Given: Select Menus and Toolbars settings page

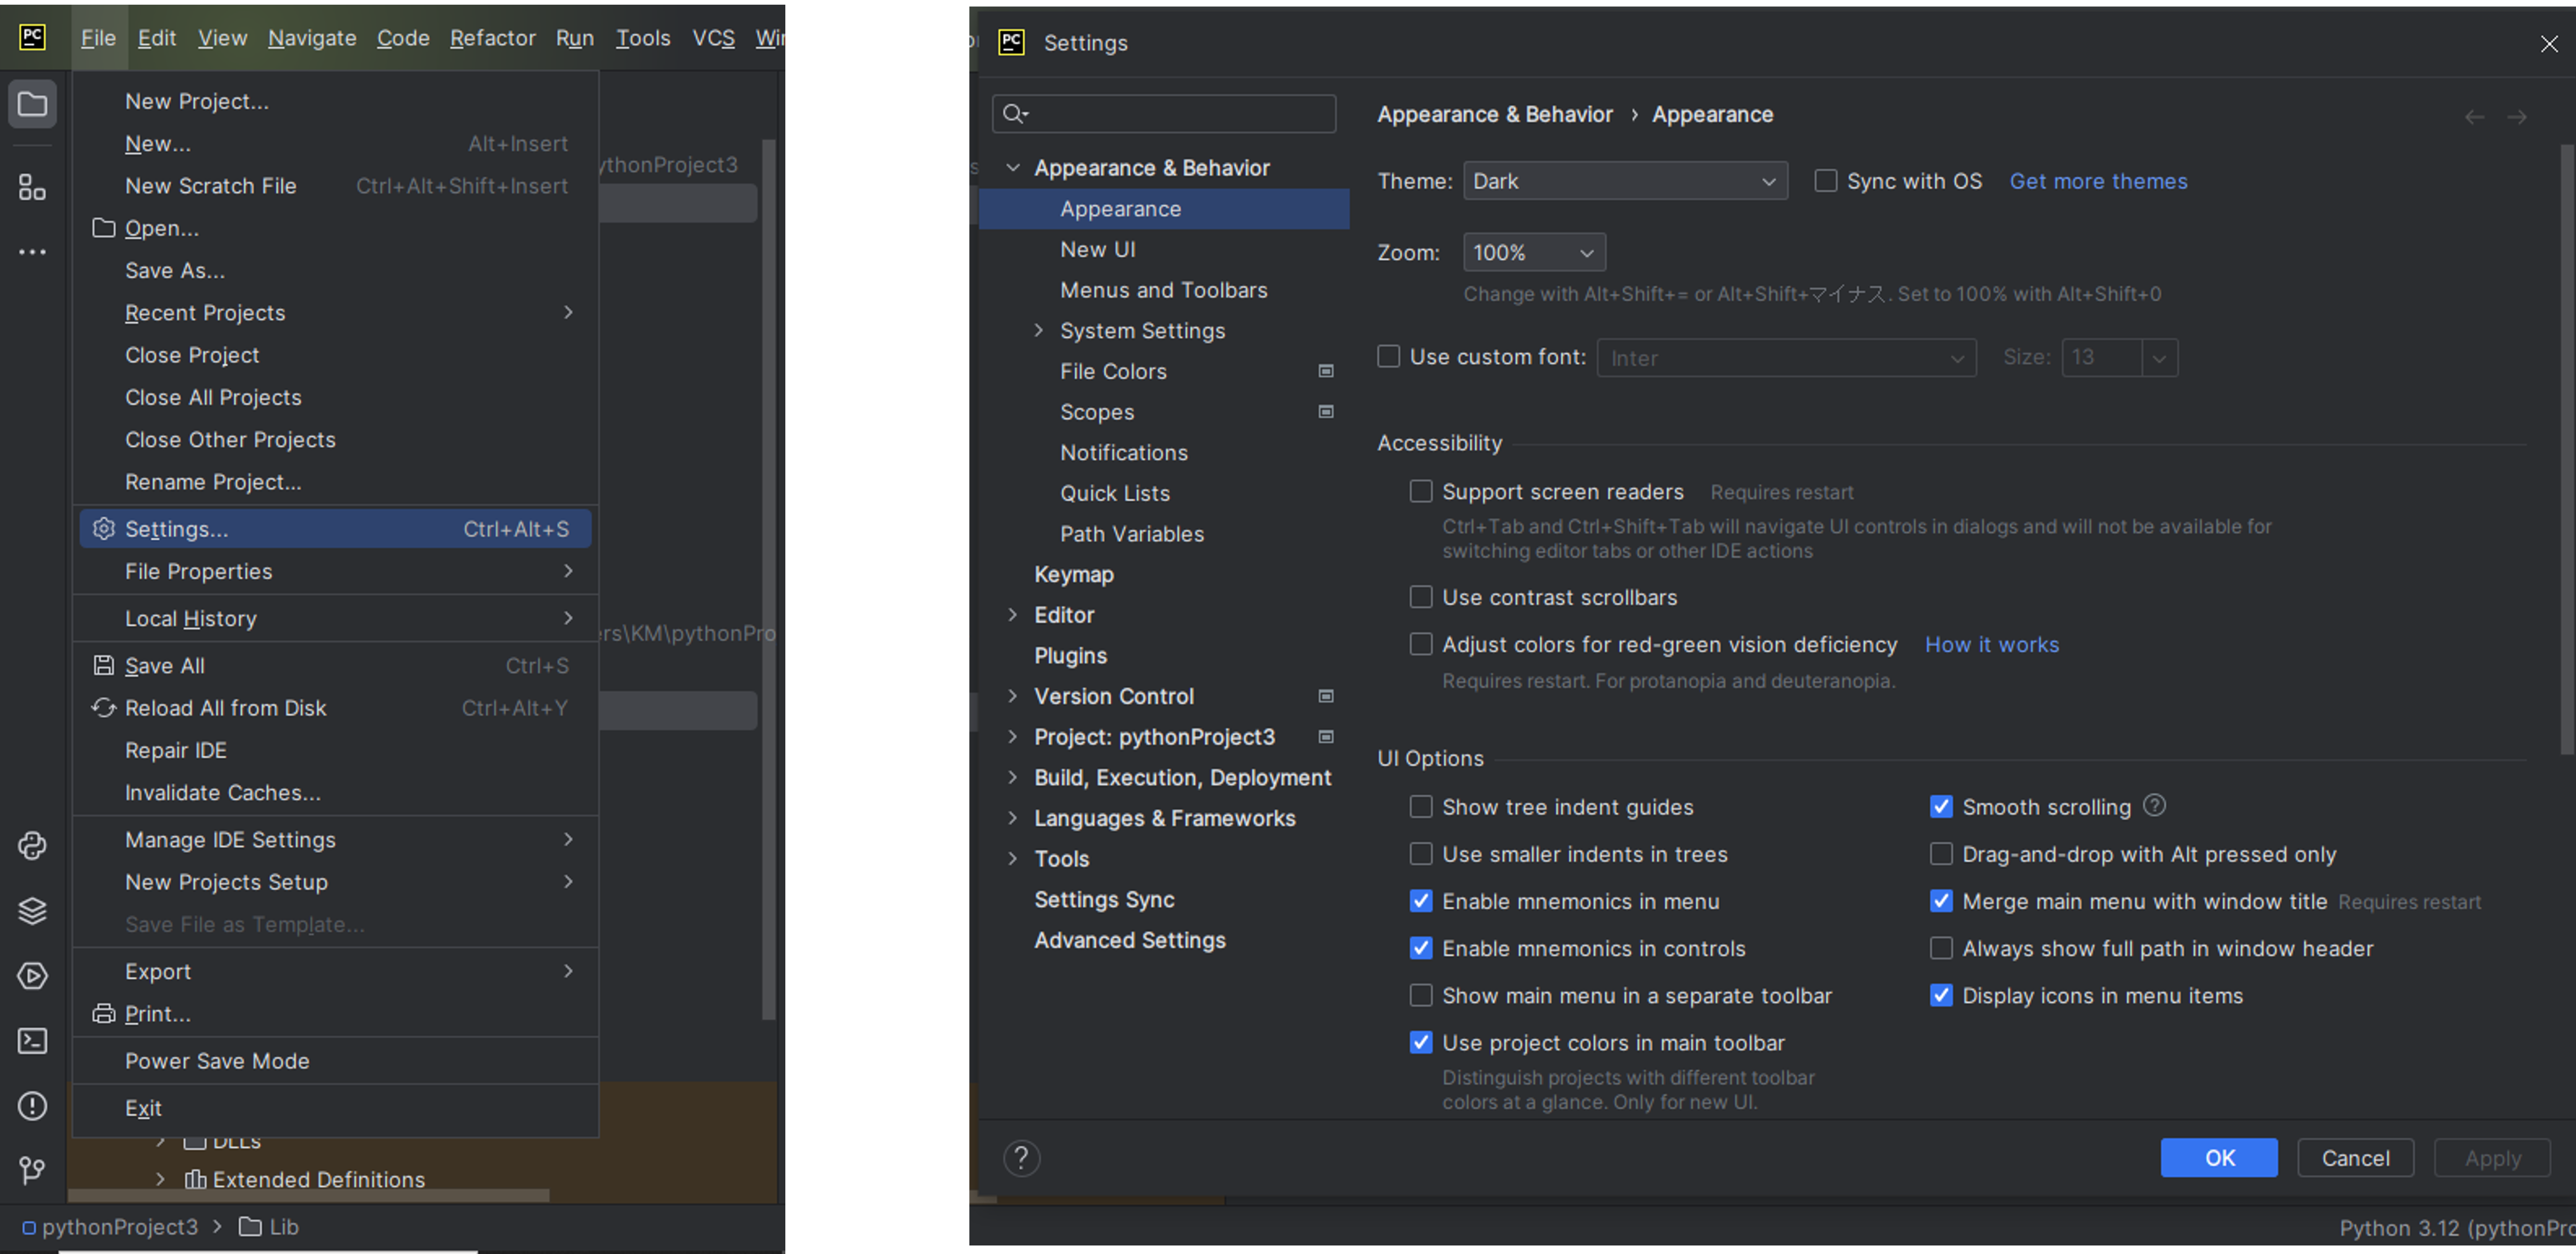Looking at the screenshot, I should coord(1163,290).
